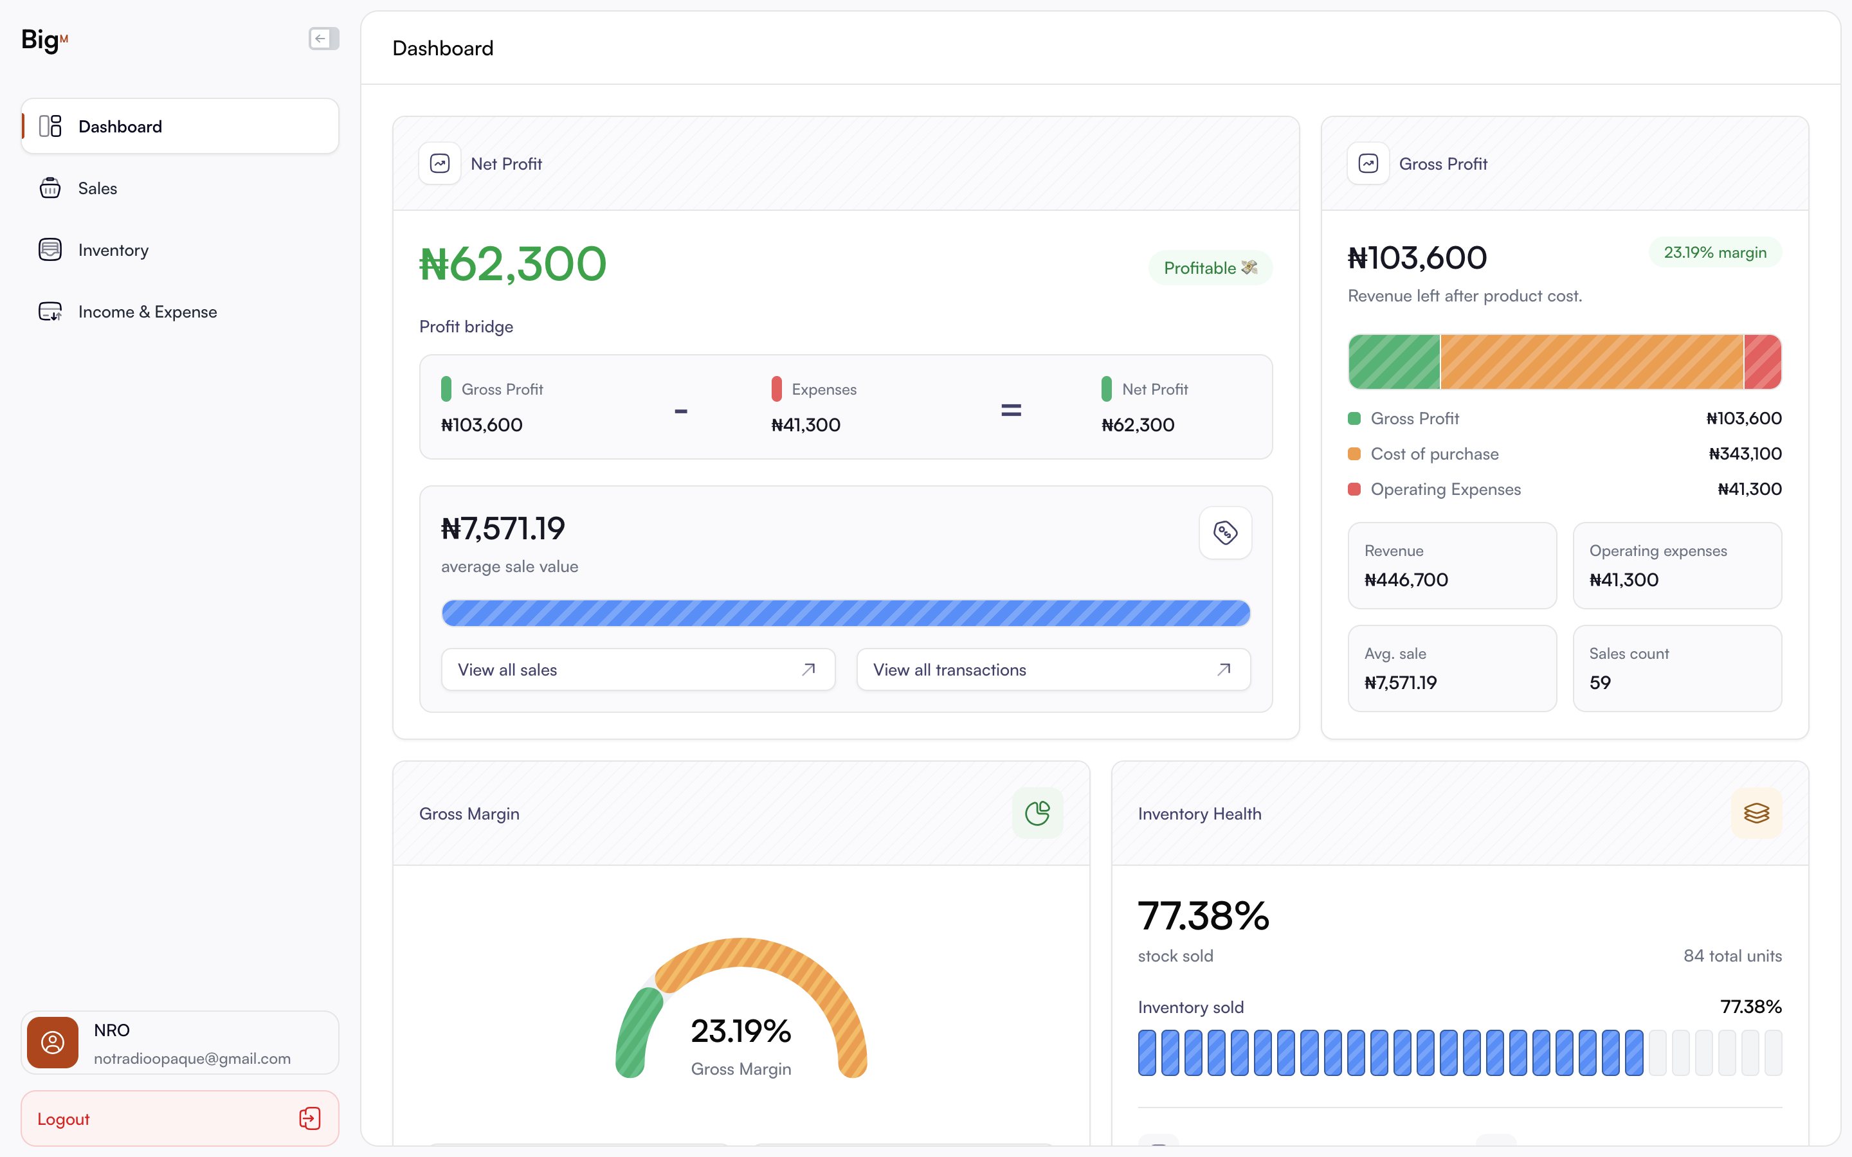Select the Revenue ₦446,700 card

tap(1452, 566)
